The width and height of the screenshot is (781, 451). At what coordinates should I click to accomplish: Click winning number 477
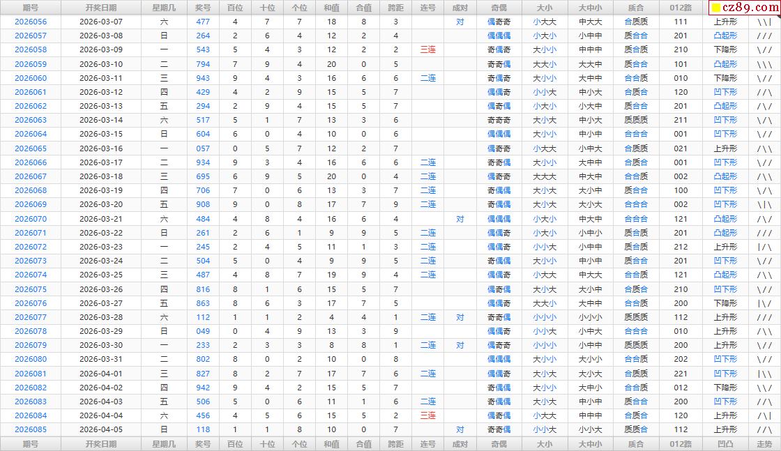coord(203,22)
